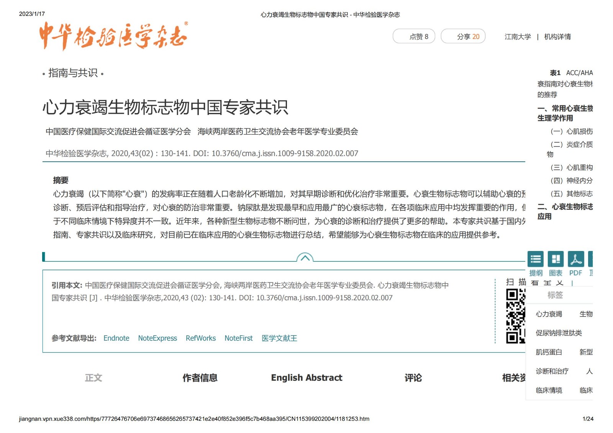Viewport: 613px width, 433px height.
Task: Click the 摘要 heading
Action: [x=61, y=180]
